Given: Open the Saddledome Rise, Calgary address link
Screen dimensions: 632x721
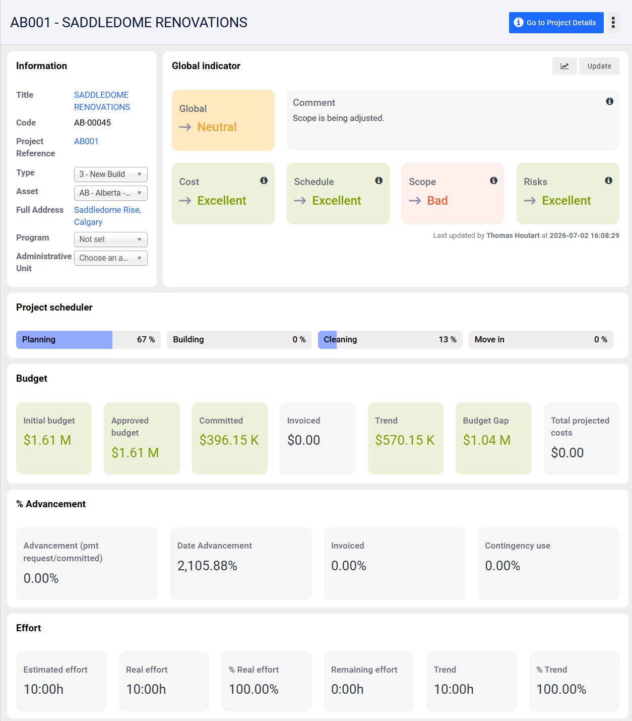Looking at the screenshot, I should point(108,216).
